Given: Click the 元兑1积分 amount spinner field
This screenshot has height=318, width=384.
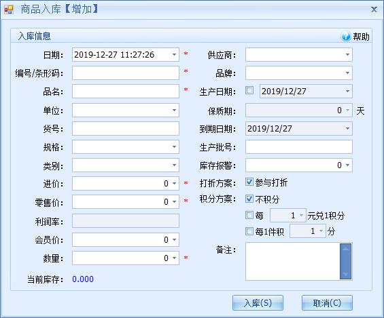Looking at the screenshot, I should click(x=288, y=215).
